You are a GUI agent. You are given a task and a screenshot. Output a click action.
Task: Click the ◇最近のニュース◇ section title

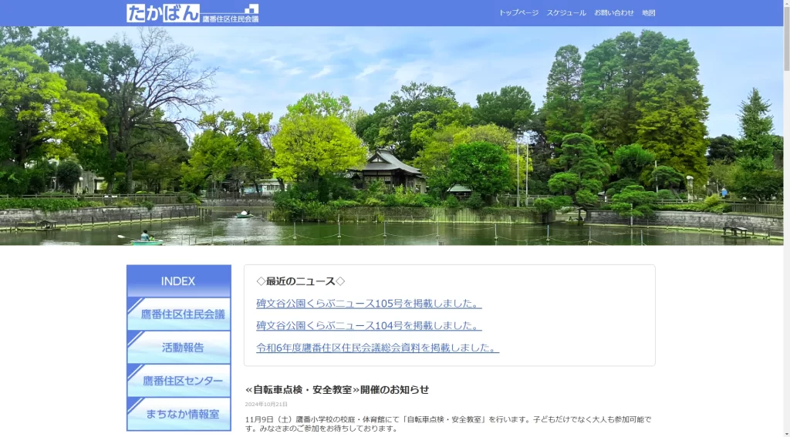pyautogui.click(x=300, y=281)
